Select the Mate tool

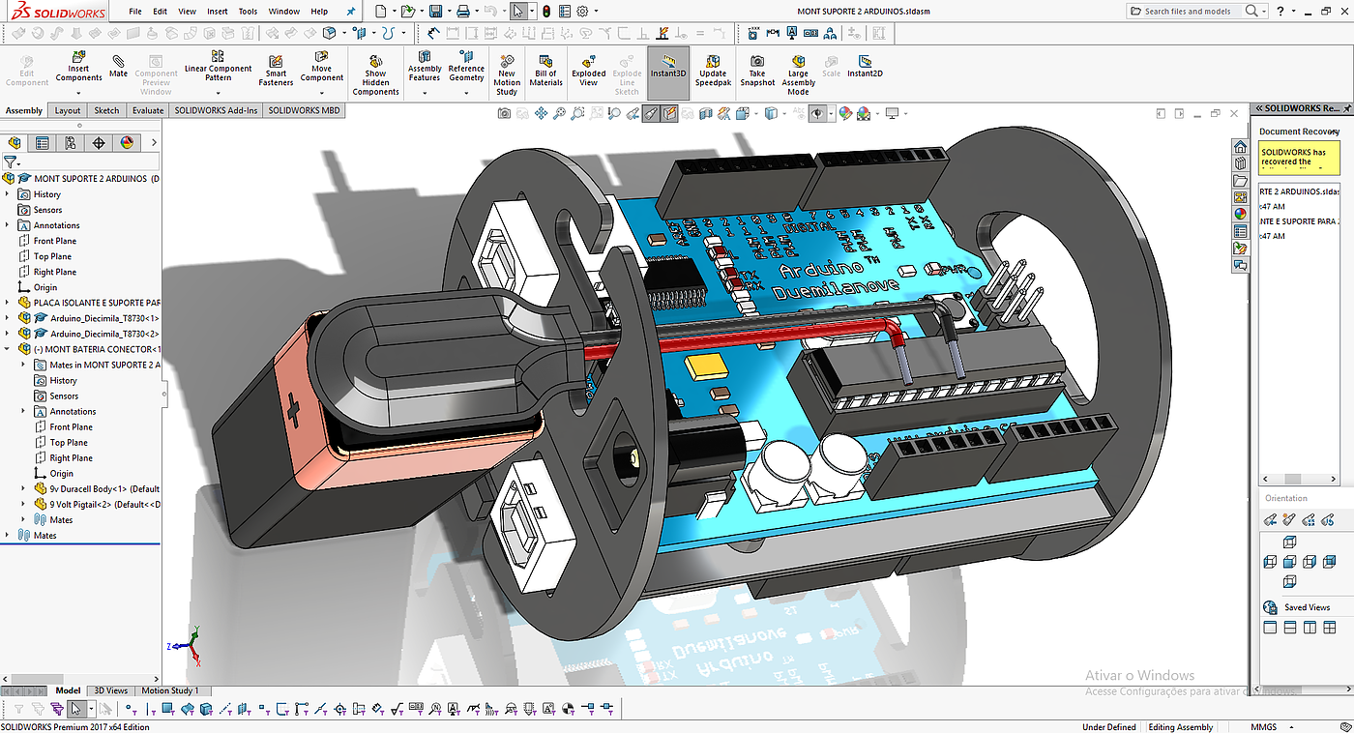(118, 67)
